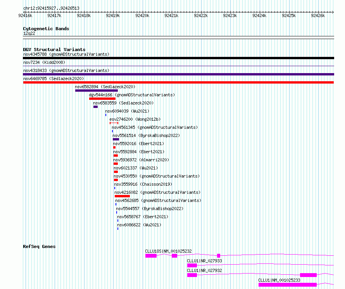The image size is (345, 289).
Task: Click the DGV Structural Variants track title
Action: 54,50
